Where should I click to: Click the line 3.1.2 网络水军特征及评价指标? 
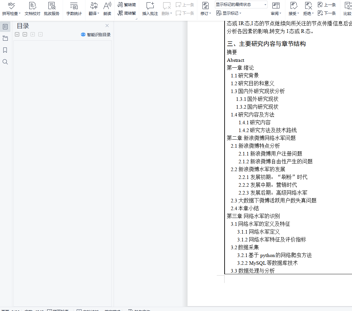pos(271,239)
